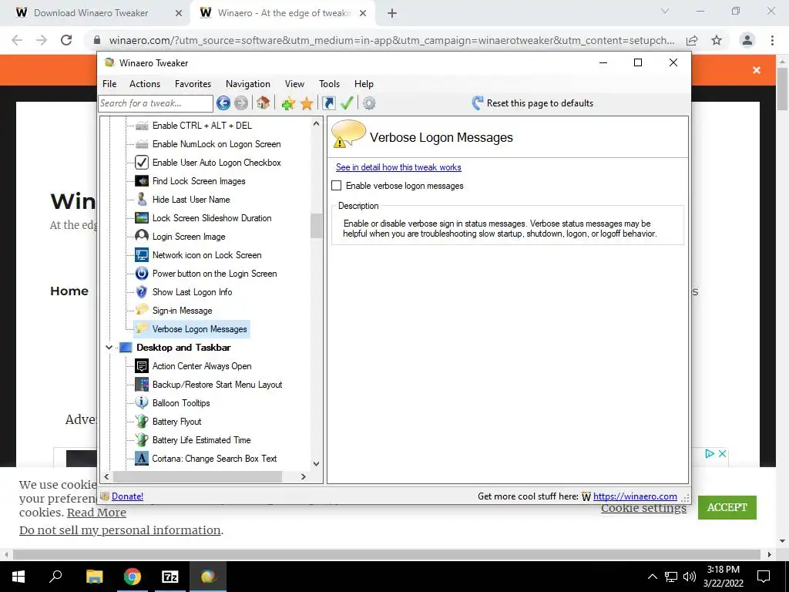This screenshot has width=789, height=592.
Task: Click tree scrollbar down arrow
Action: (316, 463)
